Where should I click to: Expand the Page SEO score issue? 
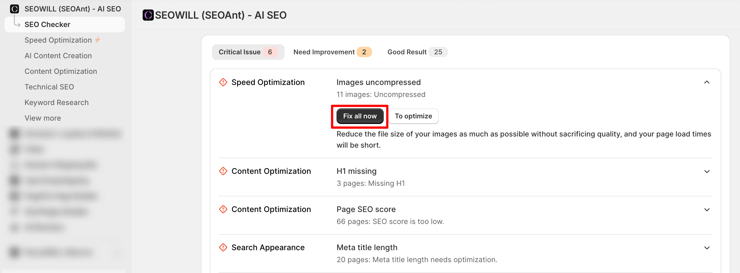click(x=707, y=210)
